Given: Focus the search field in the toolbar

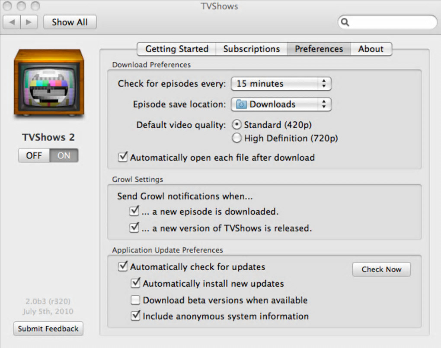Looking at the screenshot, I should (x=387, y=22).
